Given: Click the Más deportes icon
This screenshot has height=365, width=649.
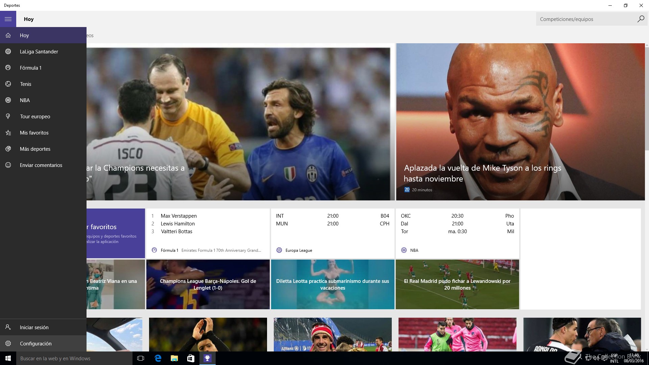Looking at the screenshot, I should 8,149.
